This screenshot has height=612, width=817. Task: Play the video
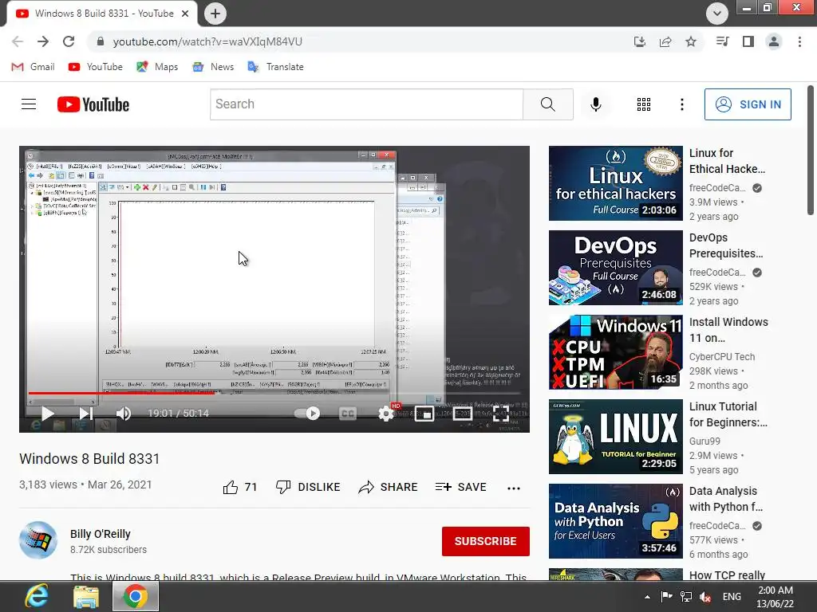(x=47, y=414)
